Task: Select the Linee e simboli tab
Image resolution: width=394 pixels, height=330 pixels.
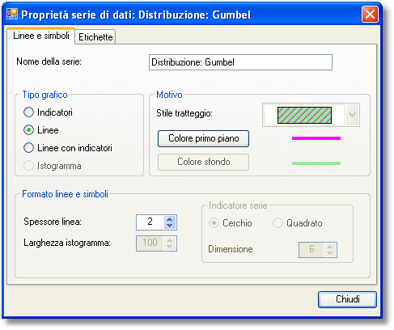Action: click(x=41, y=36)
